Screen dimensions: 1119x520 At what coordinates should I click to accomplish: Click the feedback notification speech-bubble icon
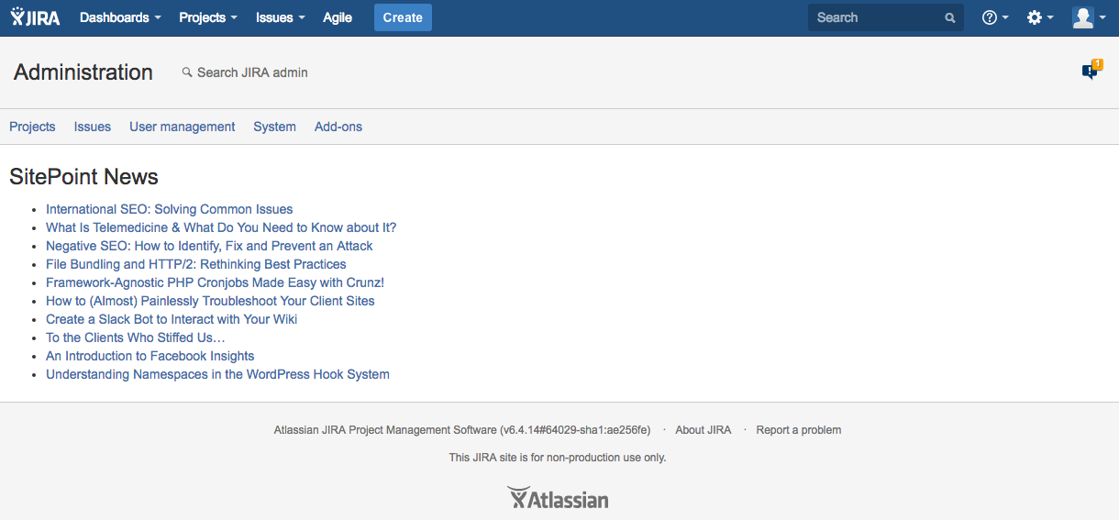point(1091,71)
